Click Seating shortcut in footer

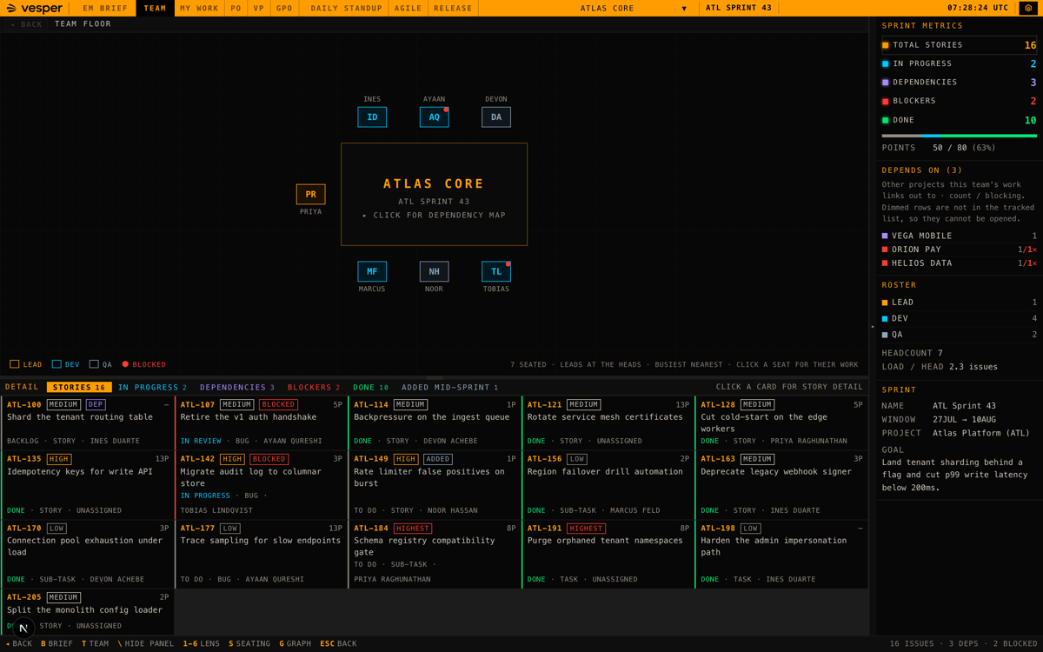[249, 644]
